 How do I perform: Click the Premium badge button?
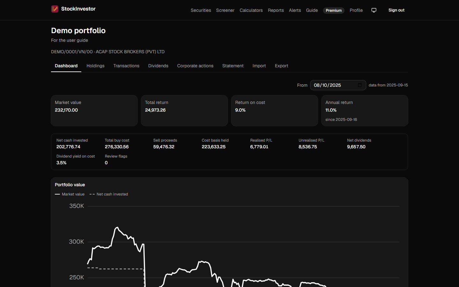click(334, 11)
